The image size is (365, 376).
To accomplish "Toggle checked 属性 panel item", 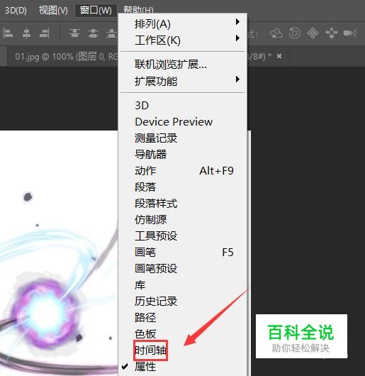I will coord(184,366).
